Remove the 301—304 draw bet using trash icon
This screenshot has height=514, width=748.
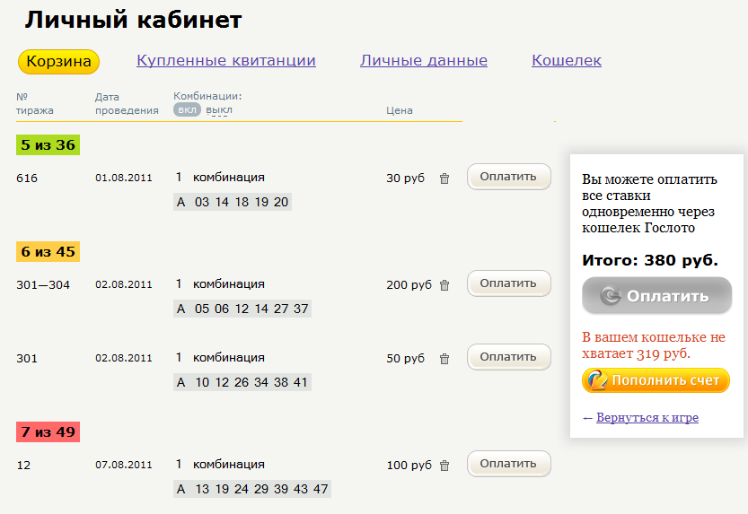[444, 285]
